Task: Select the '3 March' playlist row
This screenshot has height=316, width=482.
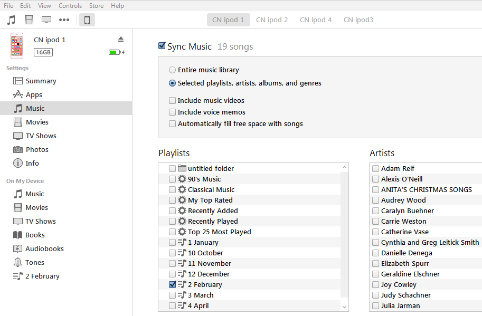Action: 250,295
